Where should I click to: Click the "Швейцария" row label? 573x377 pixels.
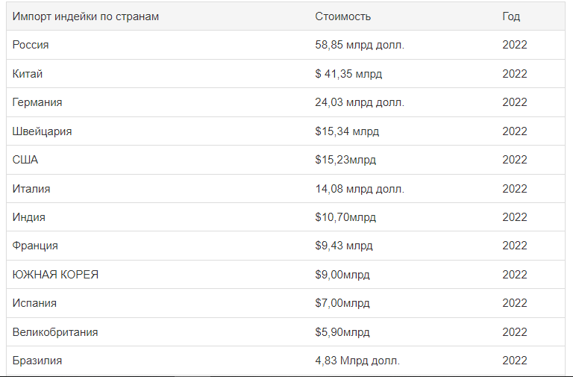[x=43, y=131]
